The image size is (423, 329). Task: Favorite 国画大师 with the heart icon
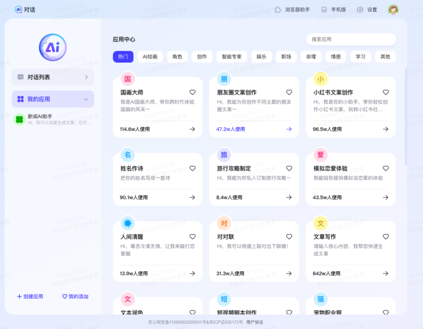[x=193, y=92]
